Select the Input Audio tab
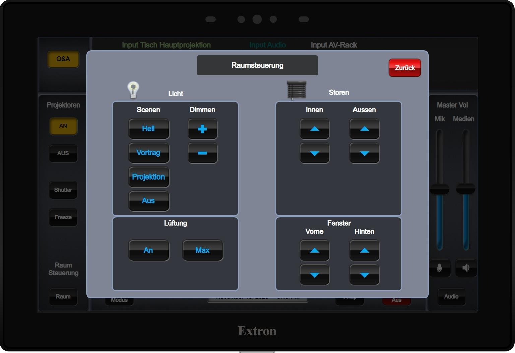Screen dimensions: 515x353 (x=267, y=45)
